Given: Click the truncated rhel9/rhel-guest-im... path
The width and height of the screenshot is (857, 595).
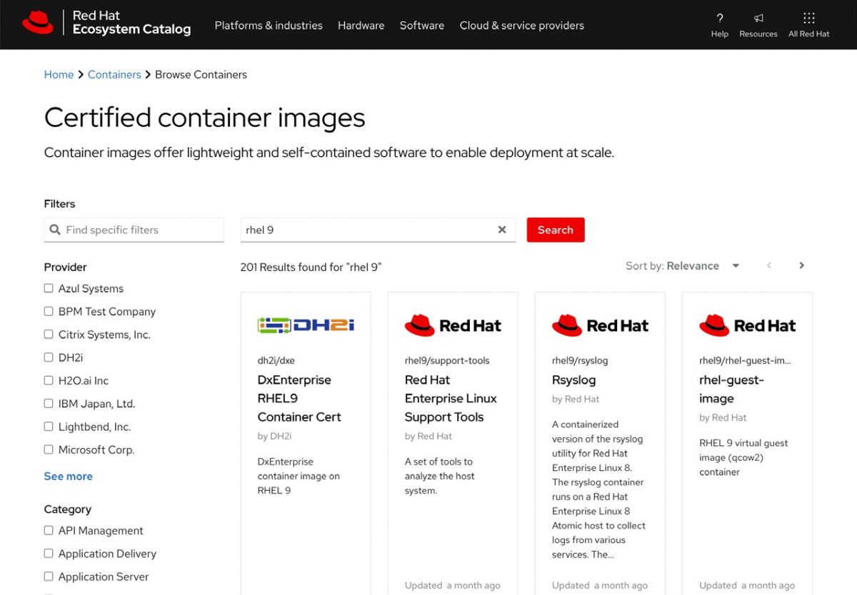Looking at the screenshot, I should (745, 360).
